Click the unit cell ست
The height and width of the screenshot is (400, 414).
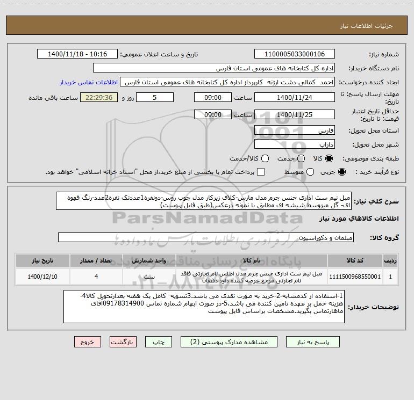[x=149, y=277]
